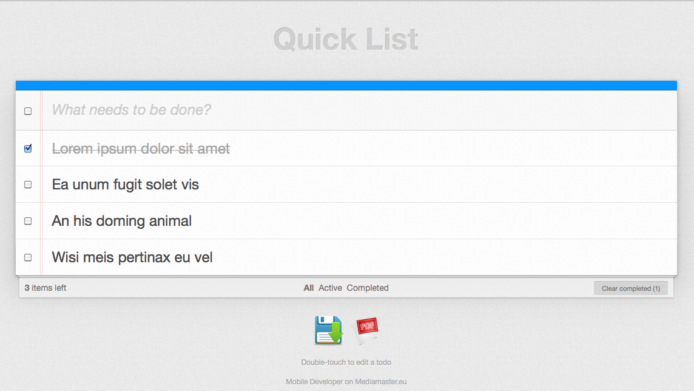The height and width of the screenshot is (391, 694).
Task: Toggle the mark-all-complete checkbox
Action: coord(28,111)
